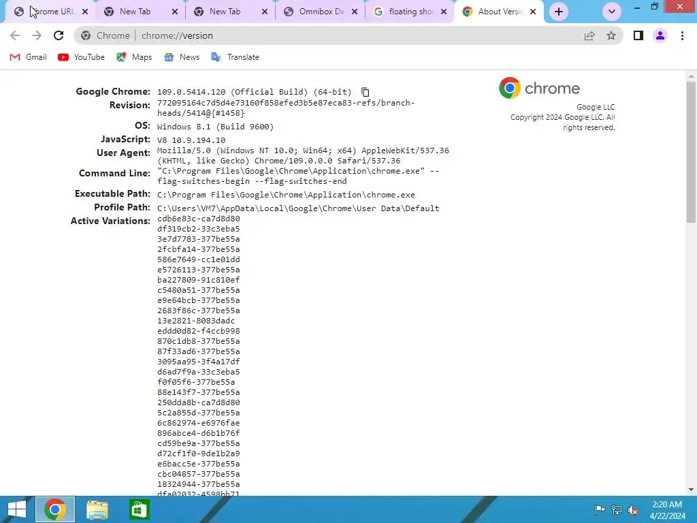Expand the tab search dropdown
This screenshot has height=523, width=697.
tap(612, 12)
